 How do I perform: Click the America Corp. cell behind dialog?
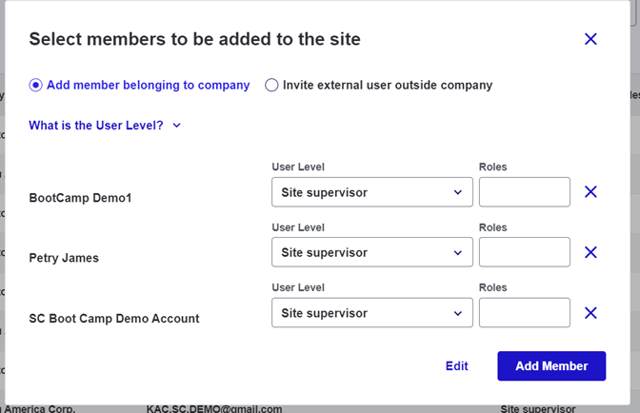40,408
